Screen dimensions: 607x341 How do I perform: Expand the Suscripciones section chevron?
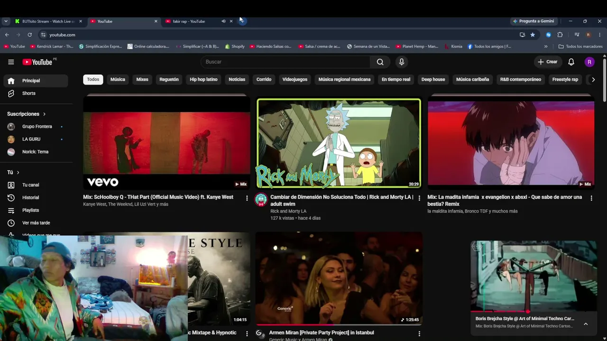pyautogui.click(x=44, y=114)
